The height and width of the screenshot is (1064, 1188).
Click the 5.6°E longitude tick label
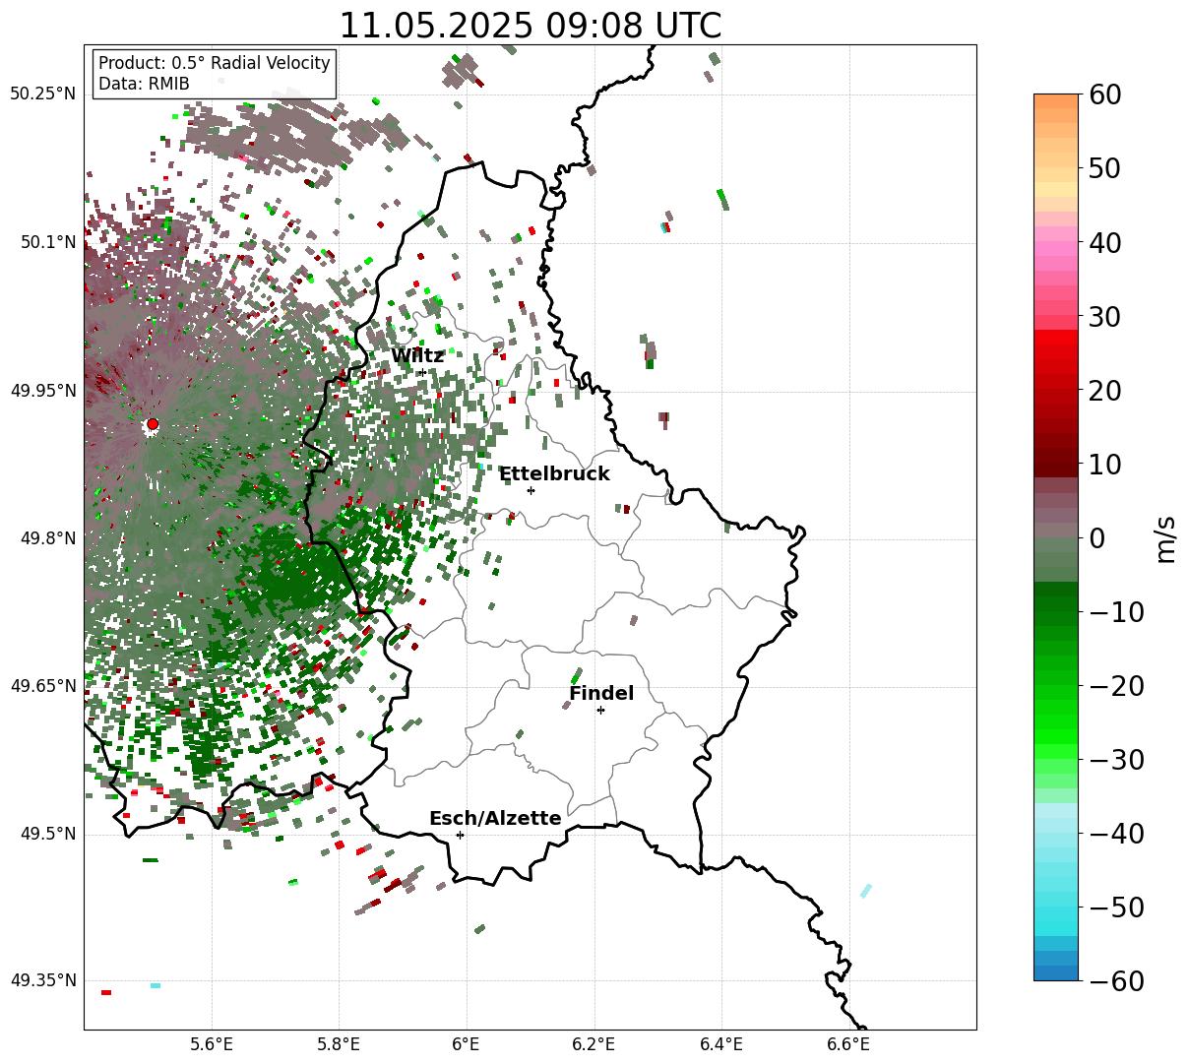tap(212, 1044)
